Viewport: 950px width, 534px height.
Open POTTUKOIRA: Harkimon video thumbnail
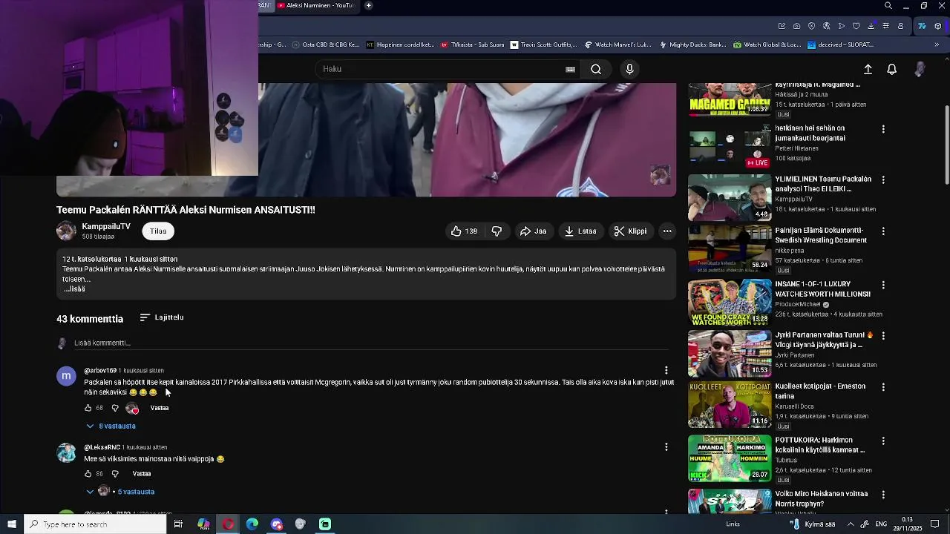(730, 458)
